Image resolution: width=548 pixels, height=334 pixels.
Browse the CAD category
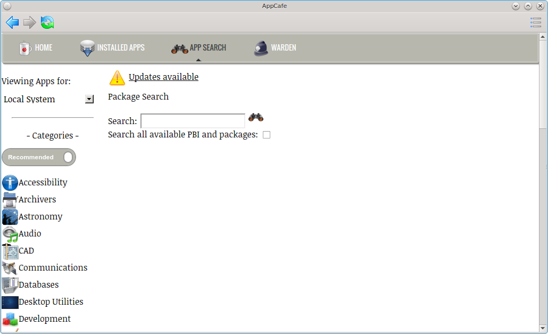pyautogui.click(x=26, y=251)
